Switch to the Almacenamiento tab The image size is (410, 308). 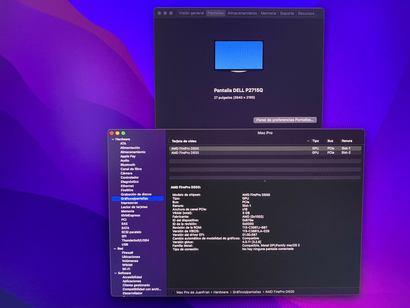tap(242, 13)
